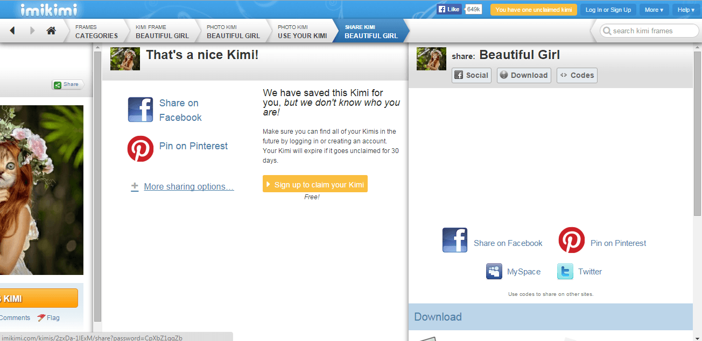
Task: Click the red Flag icon
Action: point(41,318)
